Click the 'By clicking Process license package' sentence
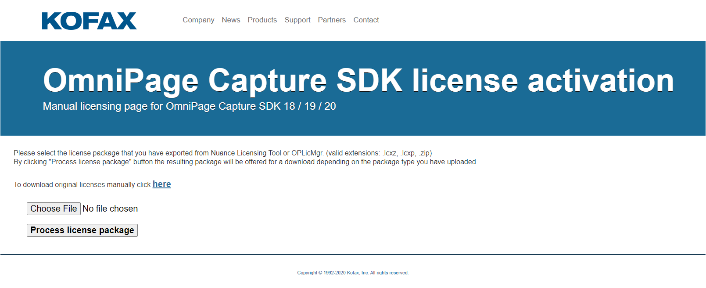 point(245,162)
